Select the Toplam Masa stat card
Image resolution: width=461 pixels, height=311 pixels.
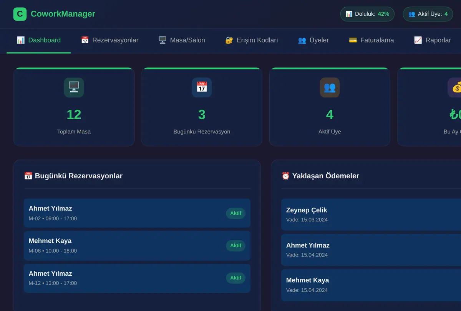[74, 107]
